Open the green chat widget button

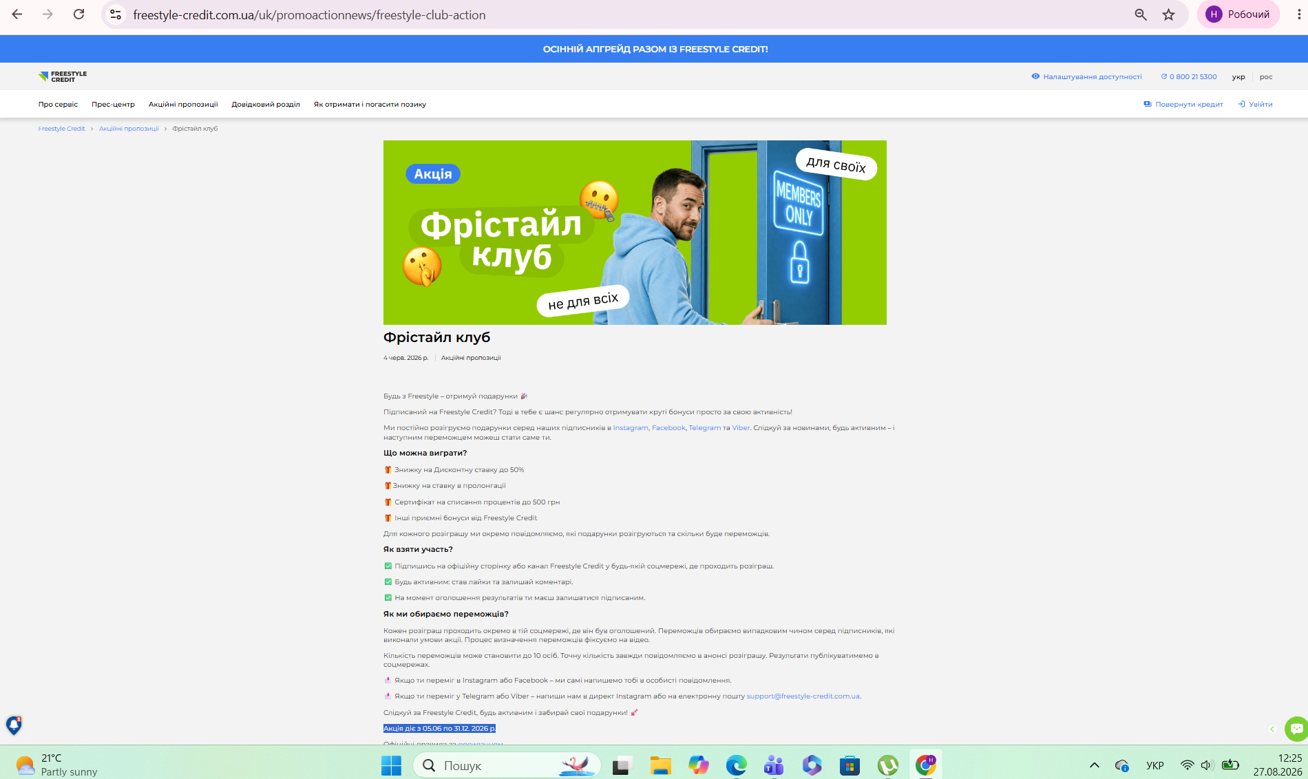1296,728
